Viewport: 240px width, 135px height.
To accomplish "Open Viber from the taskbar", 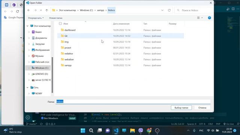I will pos(141,130).
